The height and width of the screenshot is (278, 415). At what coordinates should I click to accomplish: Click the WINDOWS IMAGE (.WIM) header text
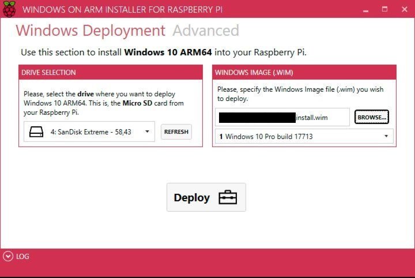[x=254, y=73]
